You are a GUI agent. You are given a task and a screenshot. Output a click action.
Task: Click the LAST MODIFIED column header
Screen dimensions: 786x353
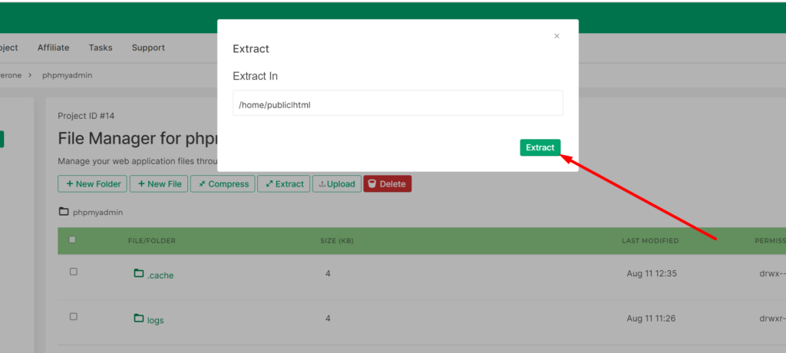pyautogui.click(x=650, y=241)
